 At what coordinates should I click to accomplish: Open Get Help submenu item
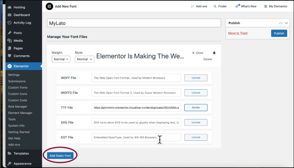click(x=14, y=139)
